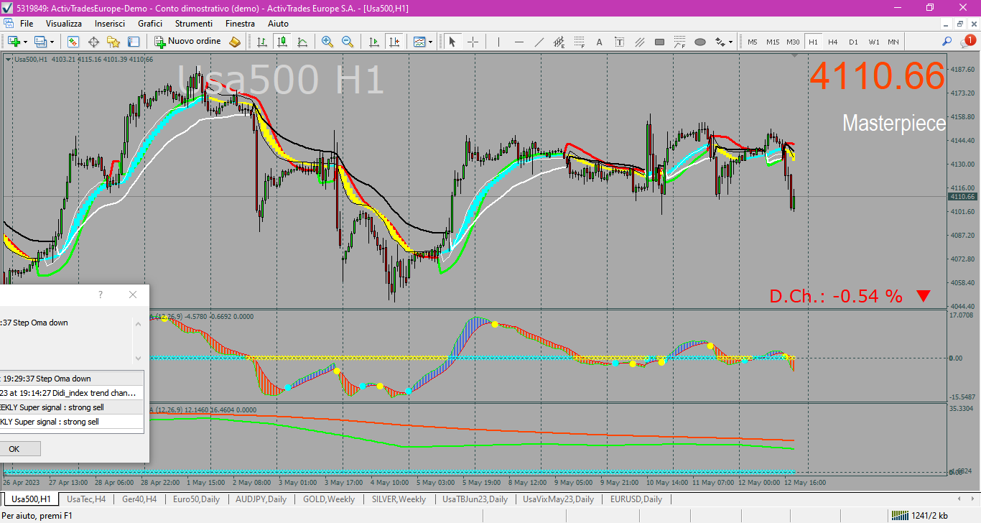Select the text 'A' tool

pos(599,42)
